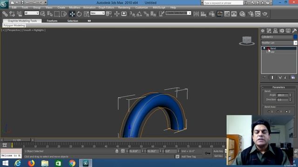The image size is (298, 167).
Task: Click the Pin Stack button
Action: 264,77
